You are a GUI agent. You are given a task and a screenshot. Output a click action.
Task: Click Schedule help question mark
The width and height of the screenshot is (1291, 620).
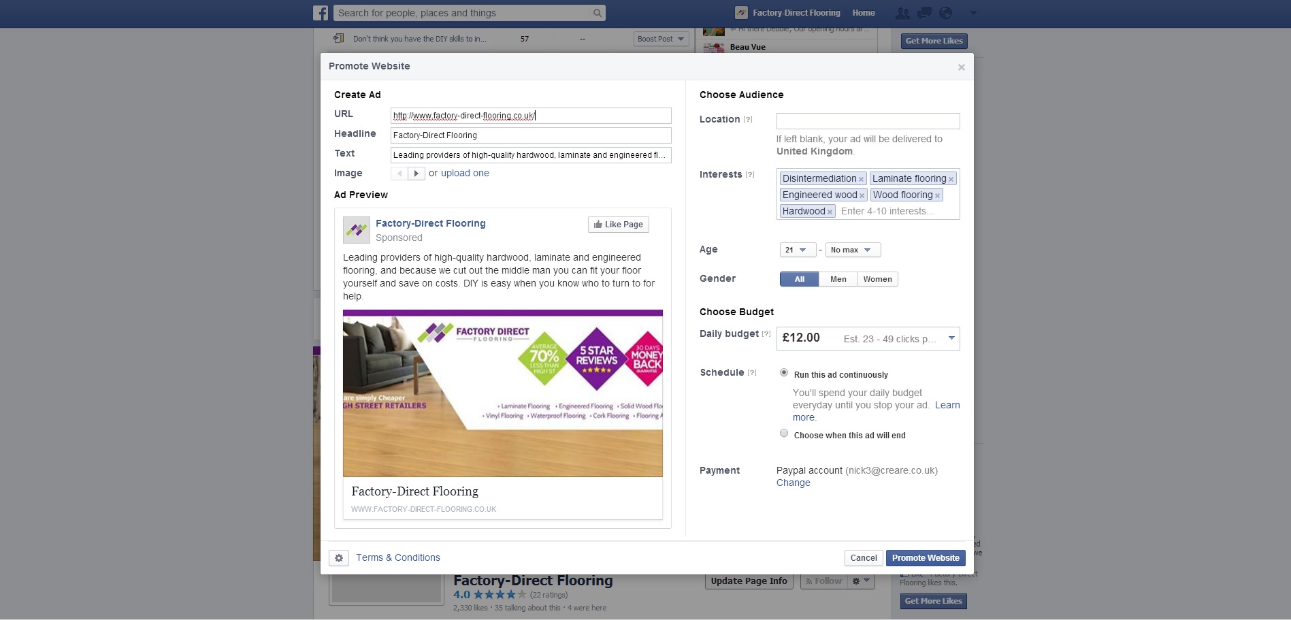[x=752, y=373]
